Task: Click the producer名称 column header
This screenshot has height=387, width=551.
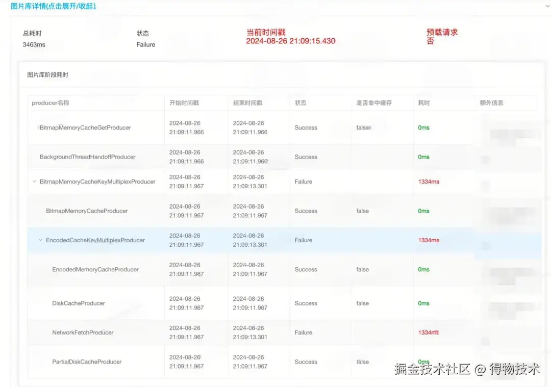Action: (50, 103)
